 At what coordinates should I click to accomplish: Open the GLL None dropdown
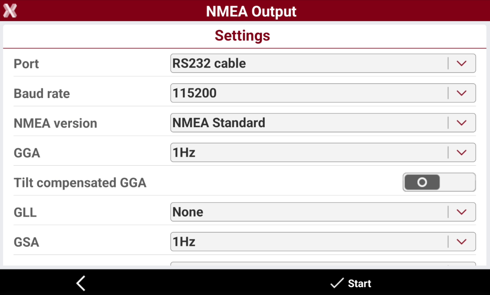(323, 212)
